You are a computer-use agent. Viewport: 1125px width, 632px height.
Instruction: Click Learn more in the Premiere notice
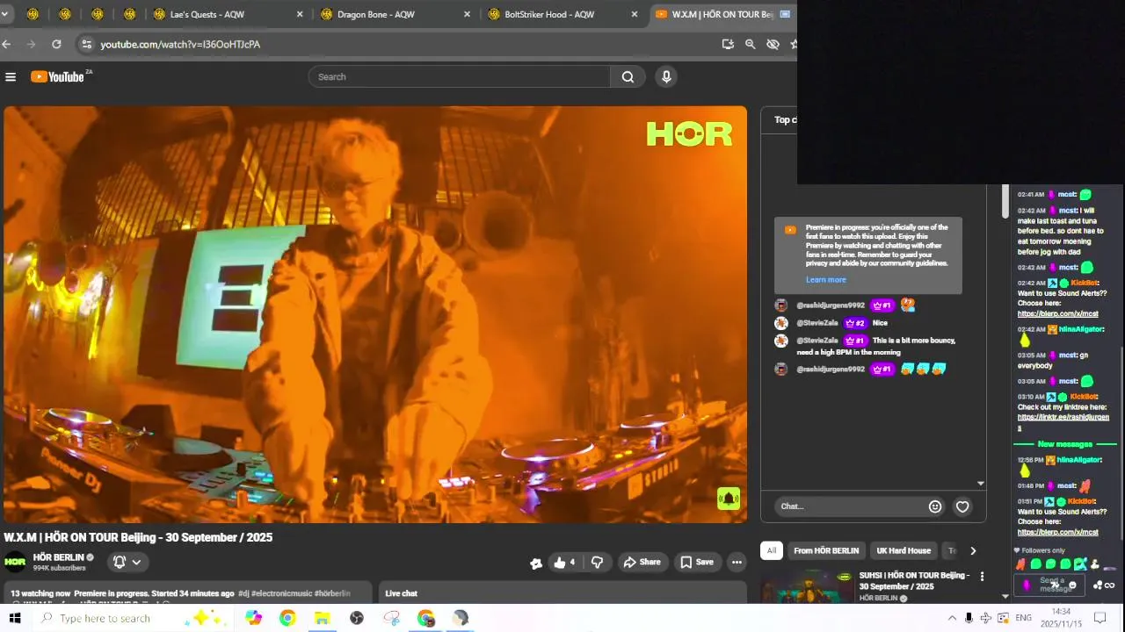(826, 280)
